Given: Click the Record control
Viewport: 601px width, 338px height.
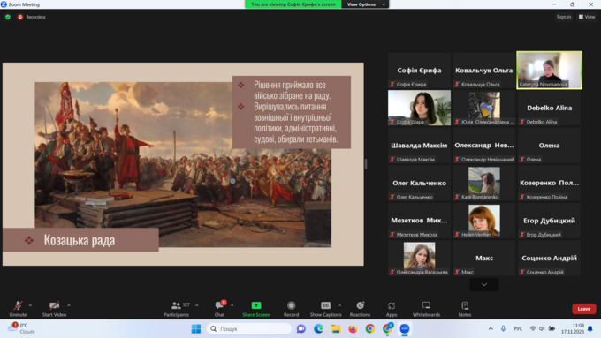Looking at the screenshot, I should click(x=291, y=309).
